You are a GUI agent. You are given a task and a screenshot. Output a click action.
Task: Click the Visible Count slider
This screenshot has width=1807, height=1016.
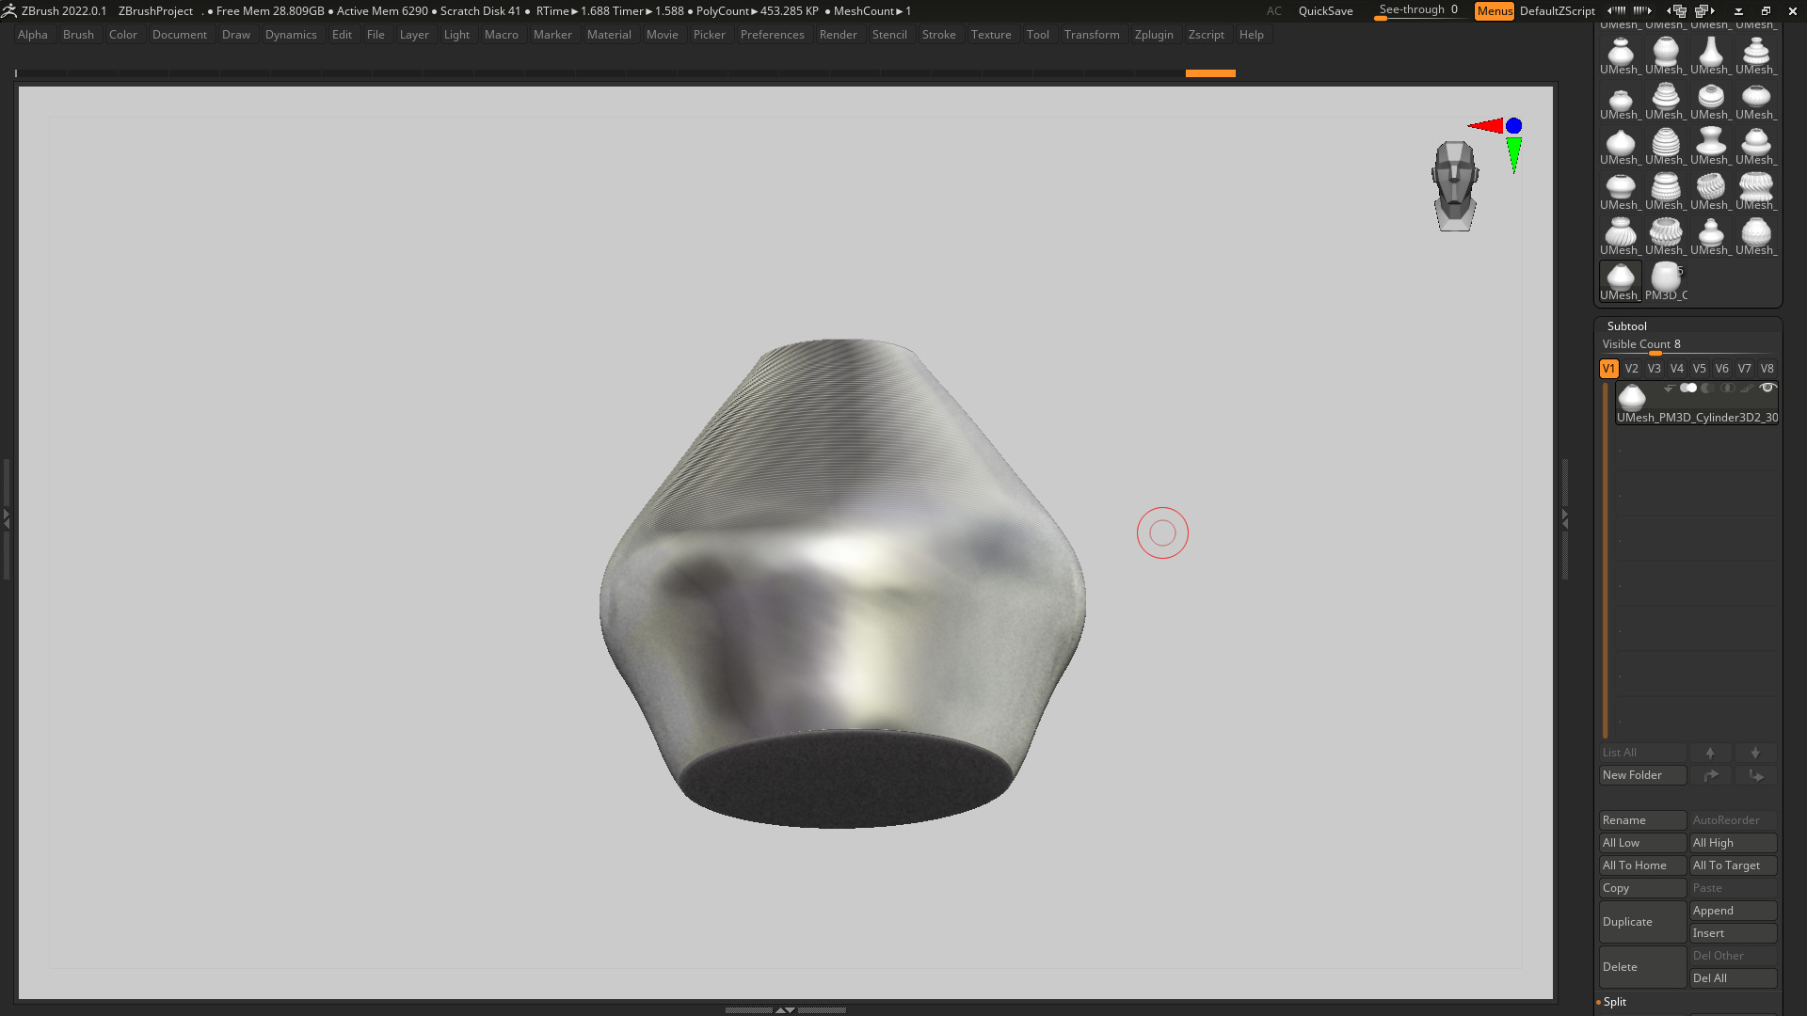point(1687,345)
